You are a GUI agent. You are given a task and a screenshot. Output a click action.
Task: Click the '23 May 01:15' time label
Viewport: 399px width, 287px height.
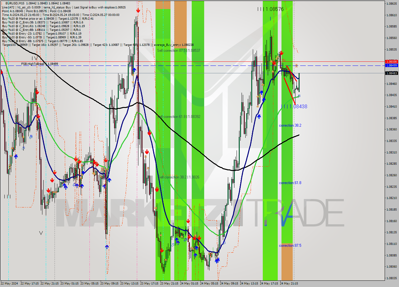pyautogui.click(x=70, y=284)
